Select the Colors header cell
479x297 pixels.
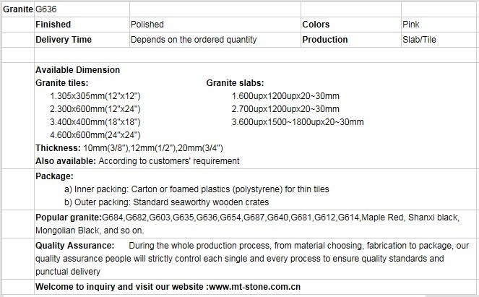tap(351, 25)
